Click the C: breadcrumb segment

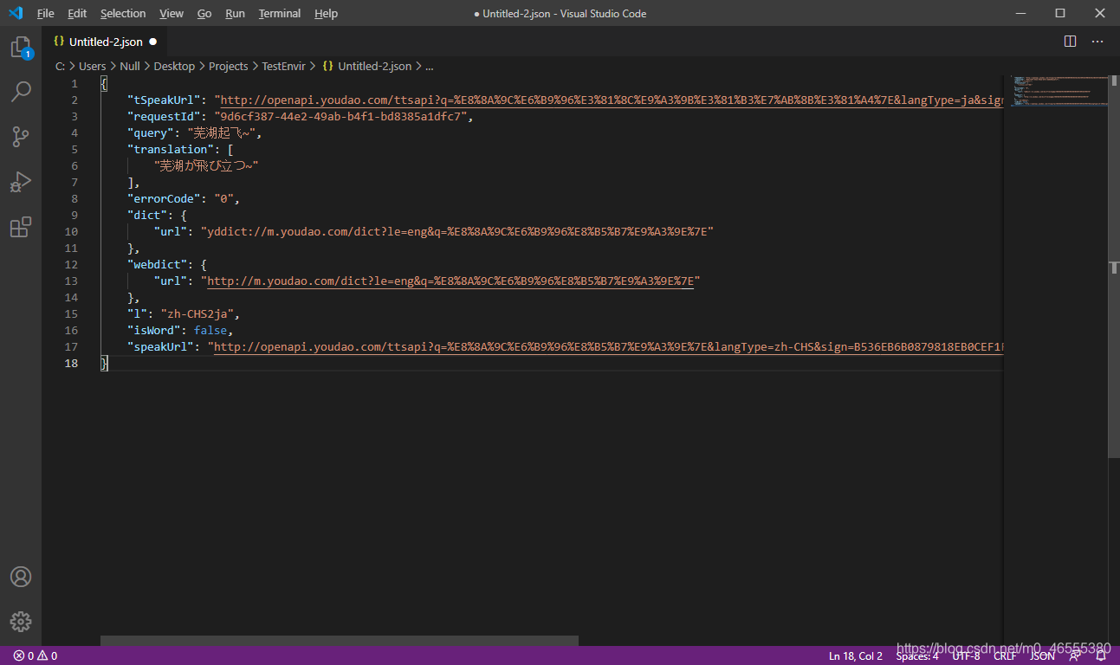click(x=61, y=66)
